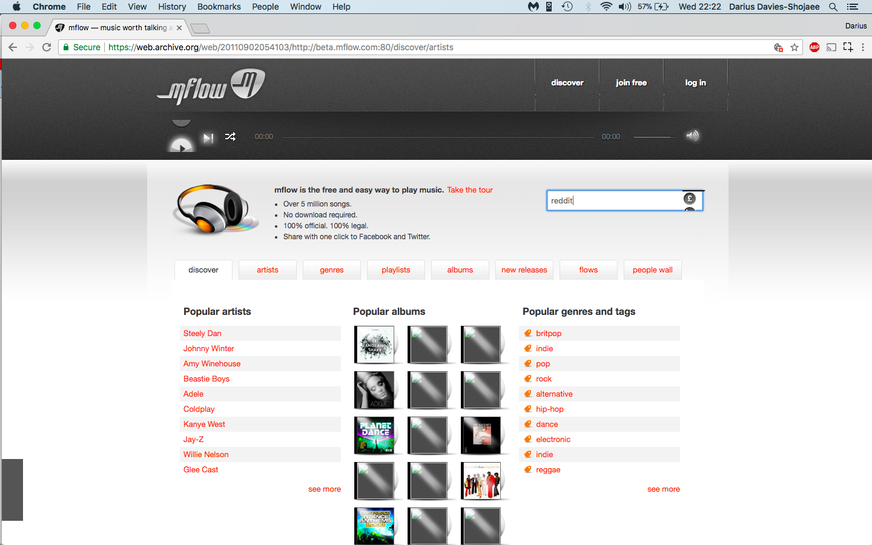Click the volume slider
872x545 pixels.
pyautogui.click(x=655, y=137)
